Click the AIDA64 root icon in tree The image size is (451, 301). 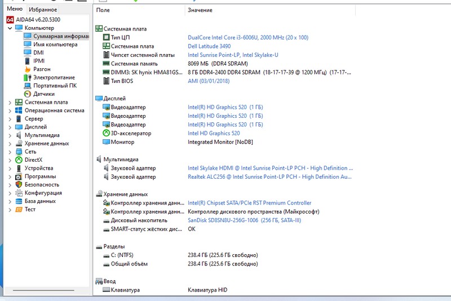[10, 20]
